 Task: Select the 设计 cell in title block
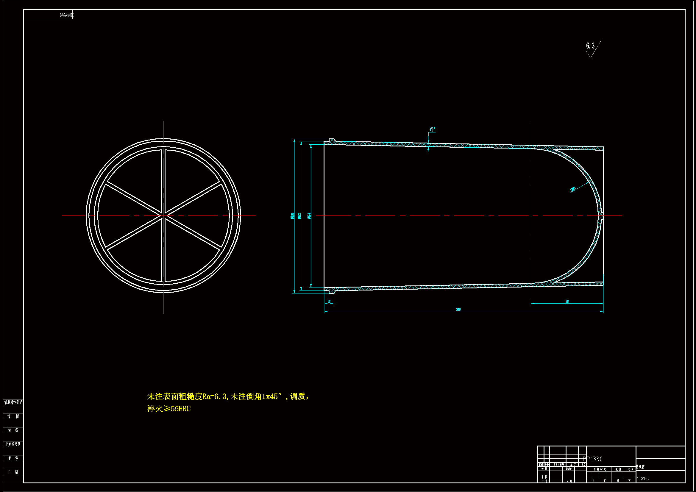tap(544, 469)
